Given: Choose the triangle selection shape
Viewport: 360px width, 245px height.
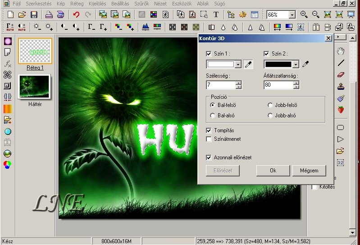Looking at the screenshot, I should [x=341, y=139].
